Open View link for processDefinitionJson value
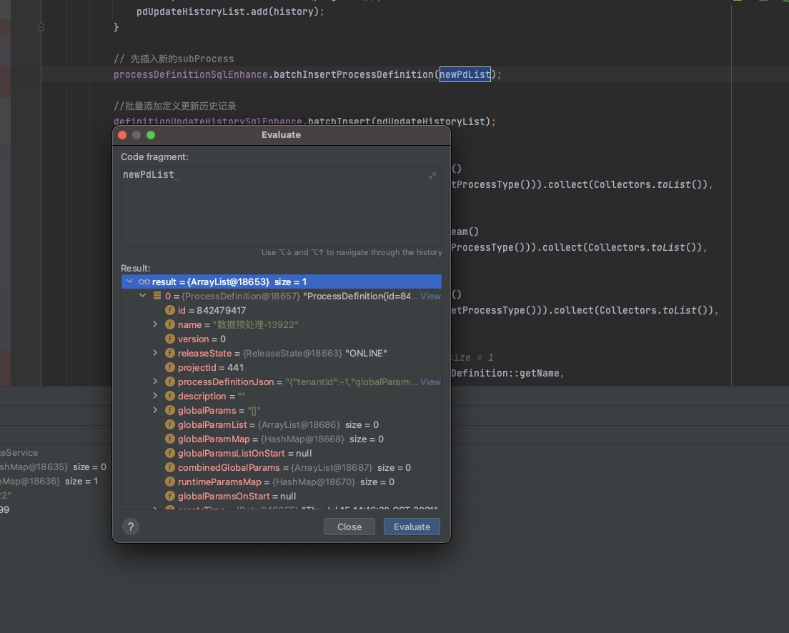Viewport: 789px width, 633px height. (x=430, y=382)
